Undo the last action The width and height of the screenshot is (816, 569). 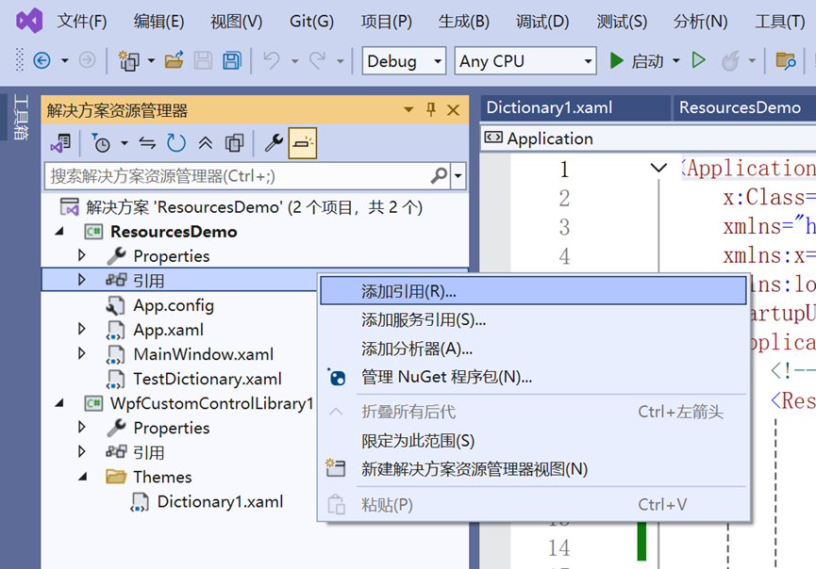271,61
